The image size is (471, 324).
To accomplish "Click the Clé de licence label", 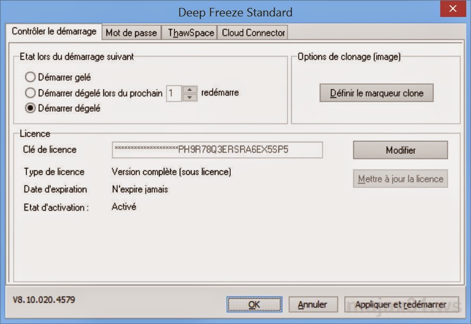I will [49, 150].
